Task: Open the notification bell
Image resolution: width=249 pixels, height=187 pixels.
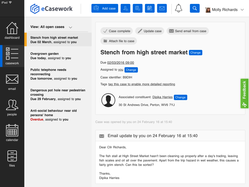Action: tap(178, 8)
